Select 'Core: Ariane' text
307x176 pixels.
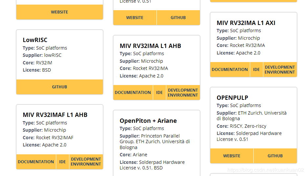tap(133, 155)
